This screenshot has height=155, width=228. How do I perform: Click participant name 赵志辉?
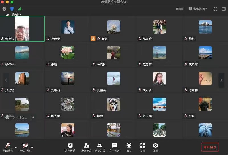147,64
